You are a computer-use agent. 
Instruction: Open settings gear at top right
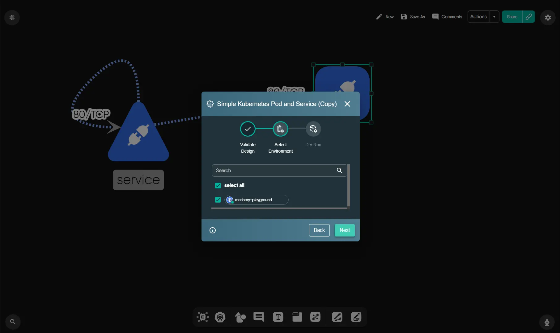pyautogui.click(x=548, y=18)
